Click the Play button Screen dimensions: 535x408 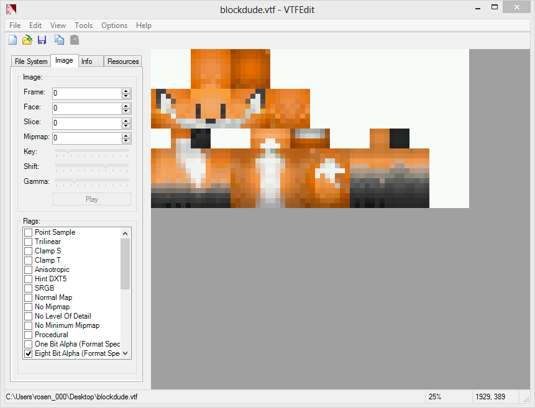click(92, 199)
